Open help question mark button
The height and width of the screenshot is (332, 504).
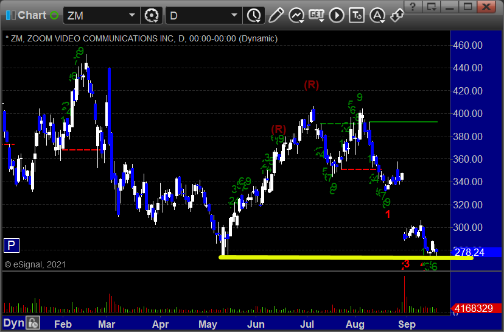413,7
